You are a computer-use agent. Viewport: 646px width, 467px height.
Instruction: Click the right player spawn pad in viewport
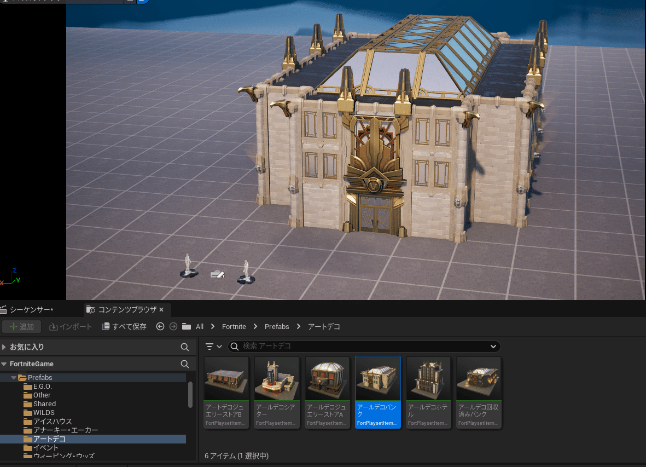[x=246, y=273]
